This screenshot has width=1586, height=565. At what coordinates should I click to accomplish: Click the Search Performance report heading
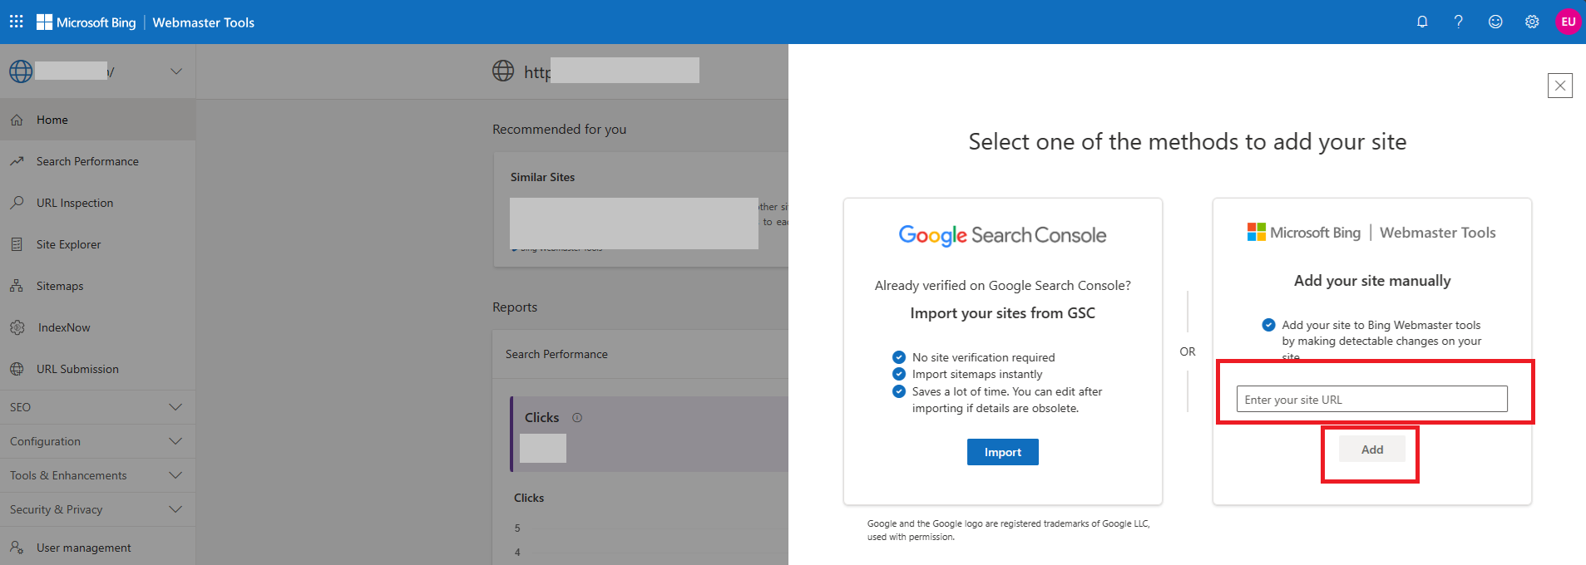[x=556, y=354]
